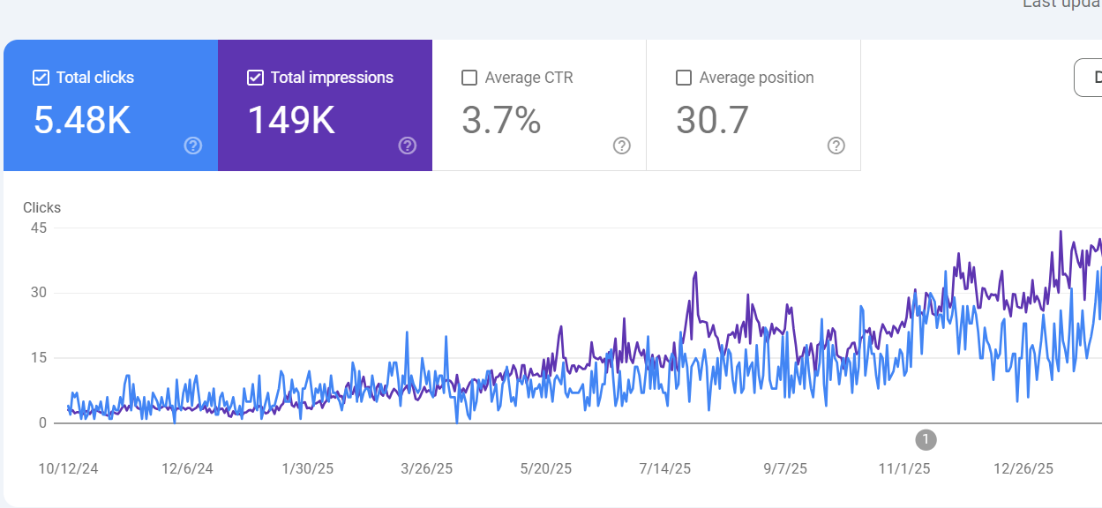Screen dimensions: 1102x508
Task: Click the 10/12/24 date axis label
Action: click(68, 468)
